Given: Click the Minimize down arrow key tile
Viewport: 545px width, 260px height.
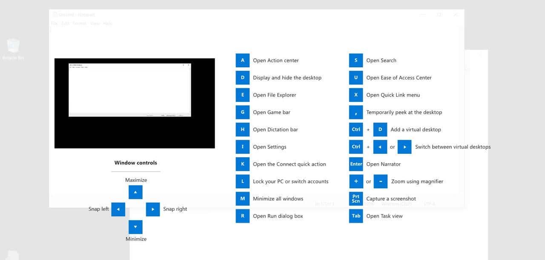Looking at the screenshot, I should [135, 227].
